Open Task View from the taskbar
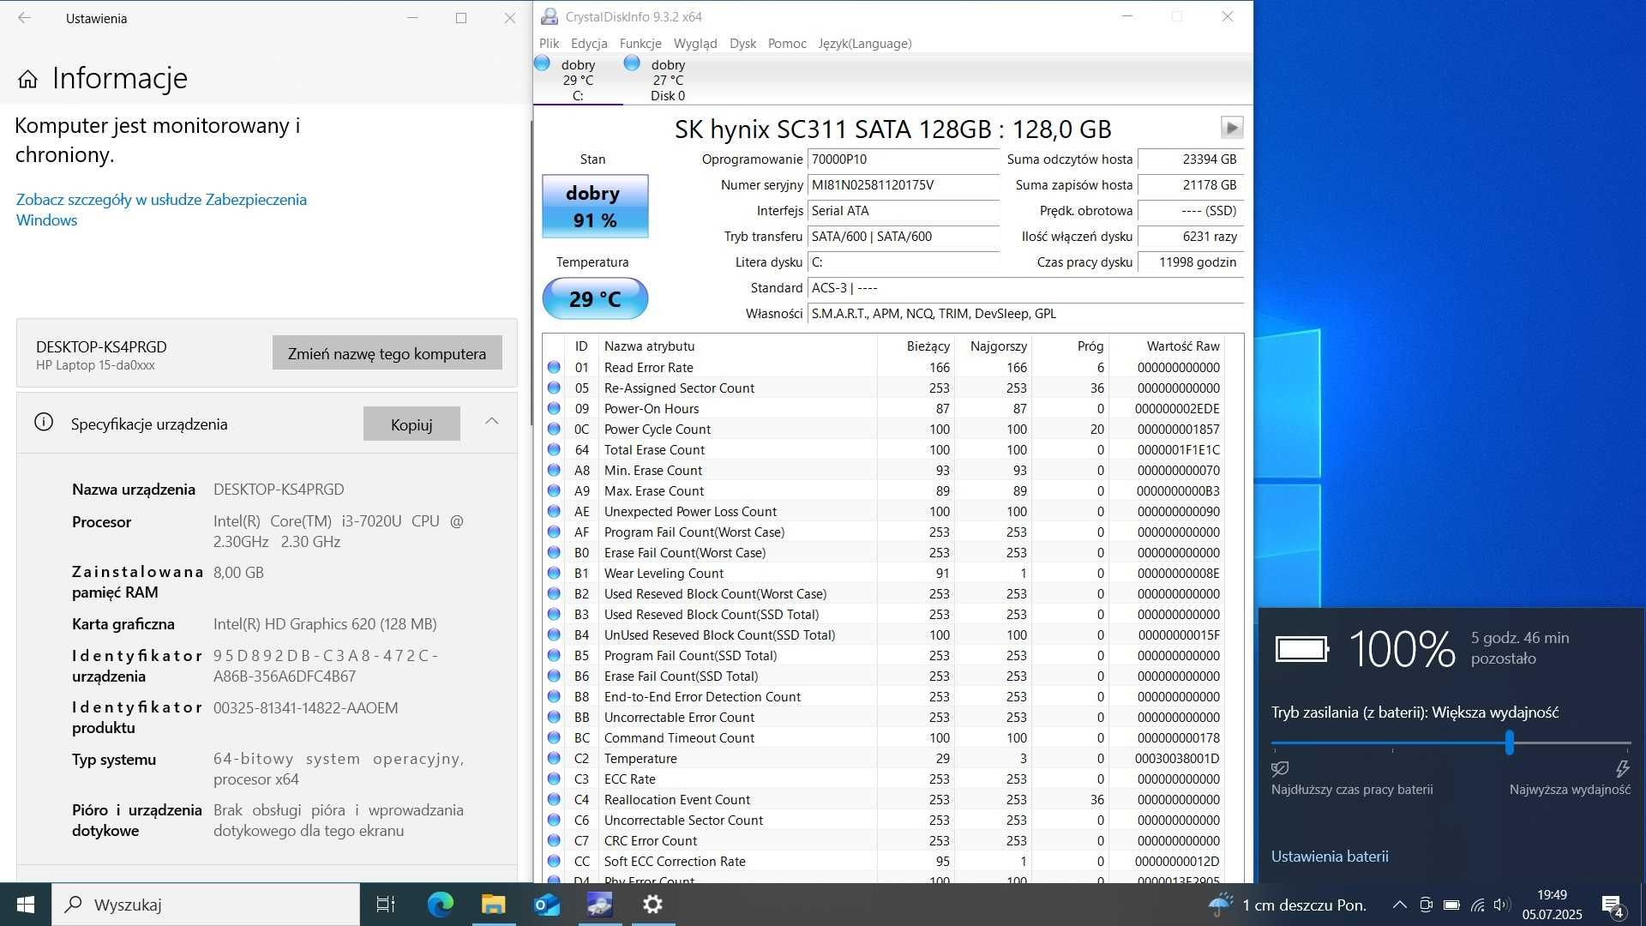Image resolution: width=1646 pixels, height=926 pixels. (386, 905)
